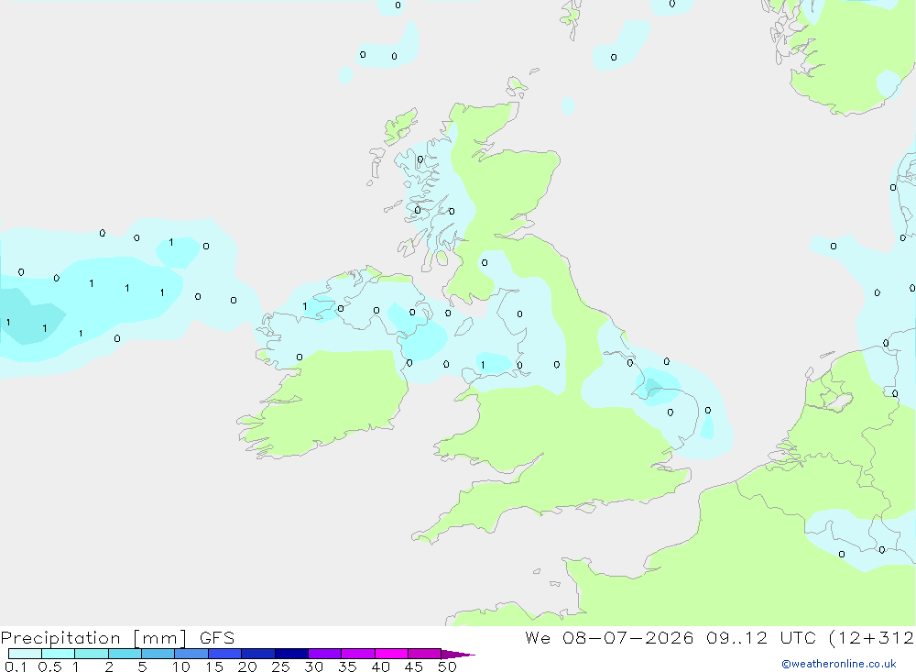Click the '50' legend scale label
916x672 pixels.
click(x=447, y=666)
